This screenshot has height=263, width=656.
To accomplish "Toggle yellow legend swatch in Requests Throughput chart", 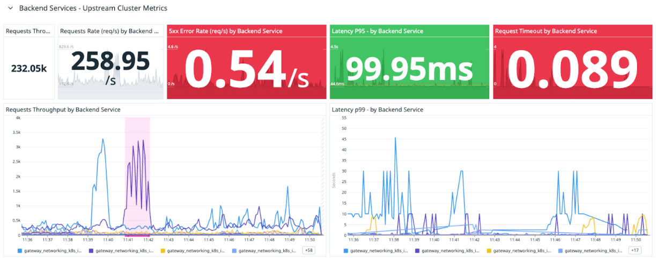I will click(162, 251).
